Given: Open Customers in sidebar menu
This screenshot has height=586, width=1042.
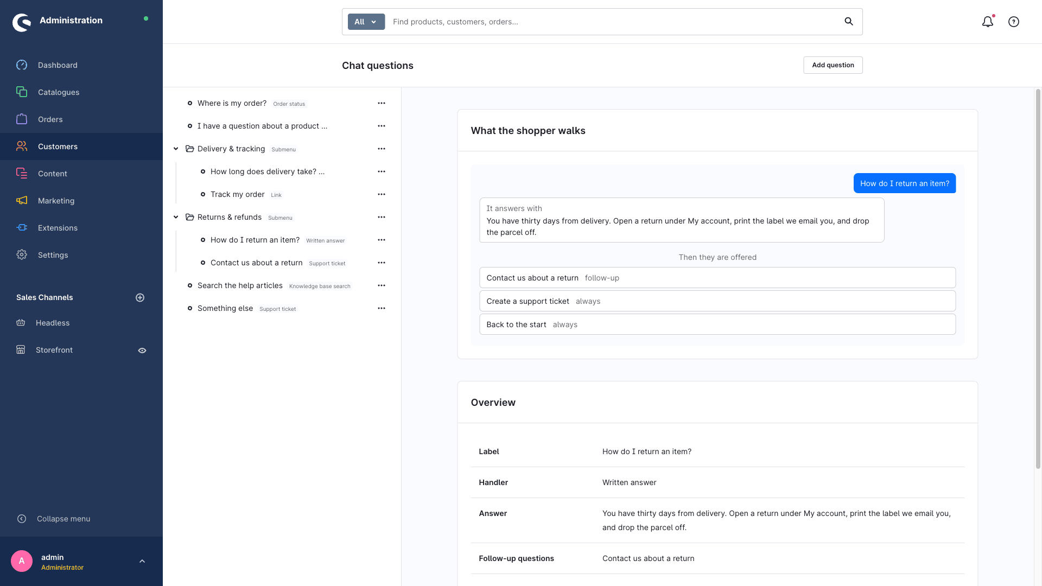Looking at the screenshot, I should click(81, 146).
